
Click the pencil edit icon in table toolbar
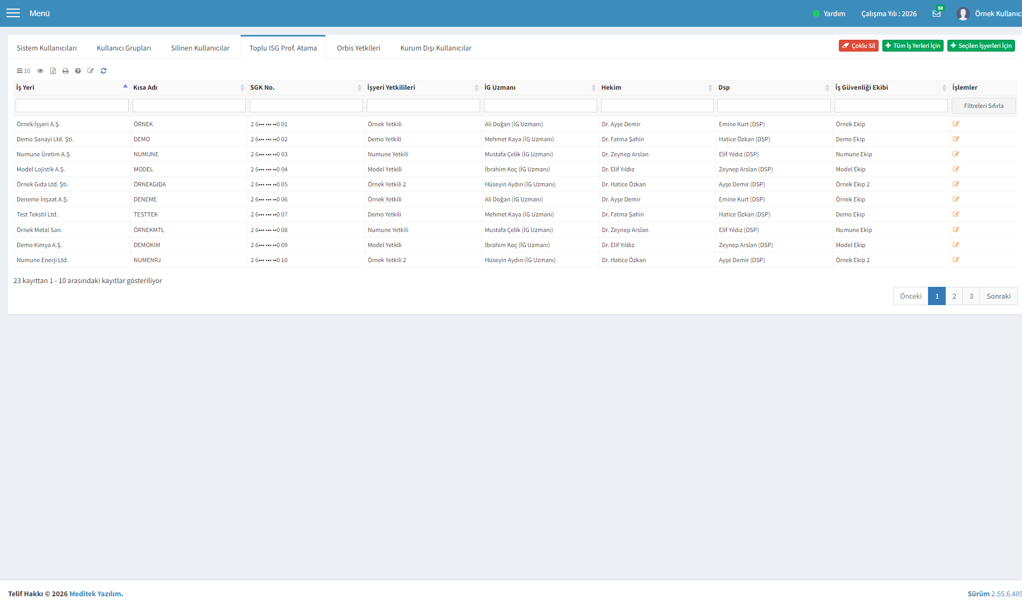coord(91,71)
